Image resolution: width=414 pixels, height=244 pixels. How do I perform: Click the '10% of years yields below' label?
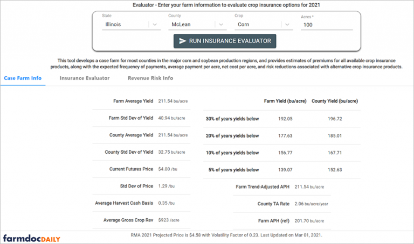(232, 153)
